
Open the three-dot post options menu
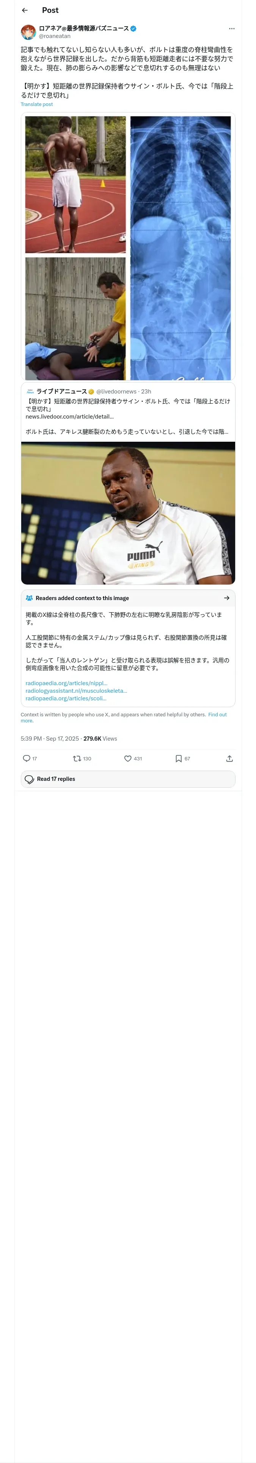pos(231,28)
